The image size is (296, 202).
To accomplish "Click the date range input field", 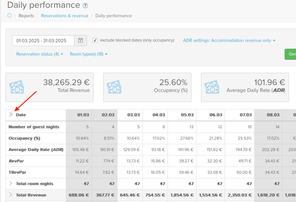I will (x=43, y=40).
